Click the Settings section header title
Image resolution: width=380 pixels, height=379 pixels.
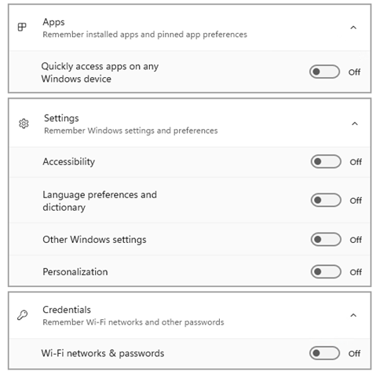[x=61, y=119]
